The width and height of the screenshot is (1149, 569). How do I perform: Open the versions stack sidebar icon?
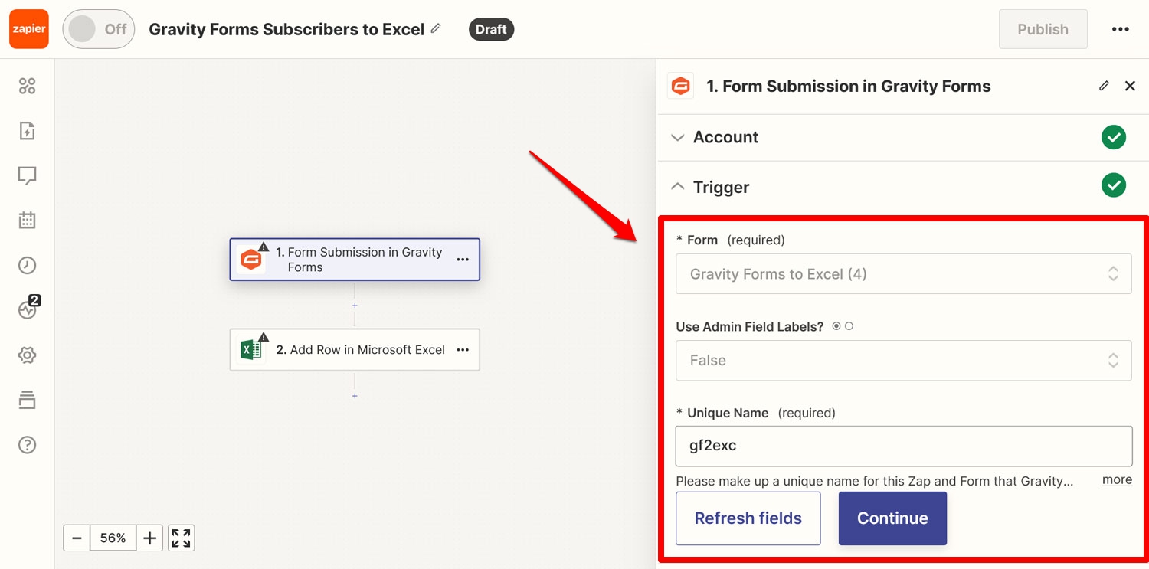coord(27,400)
